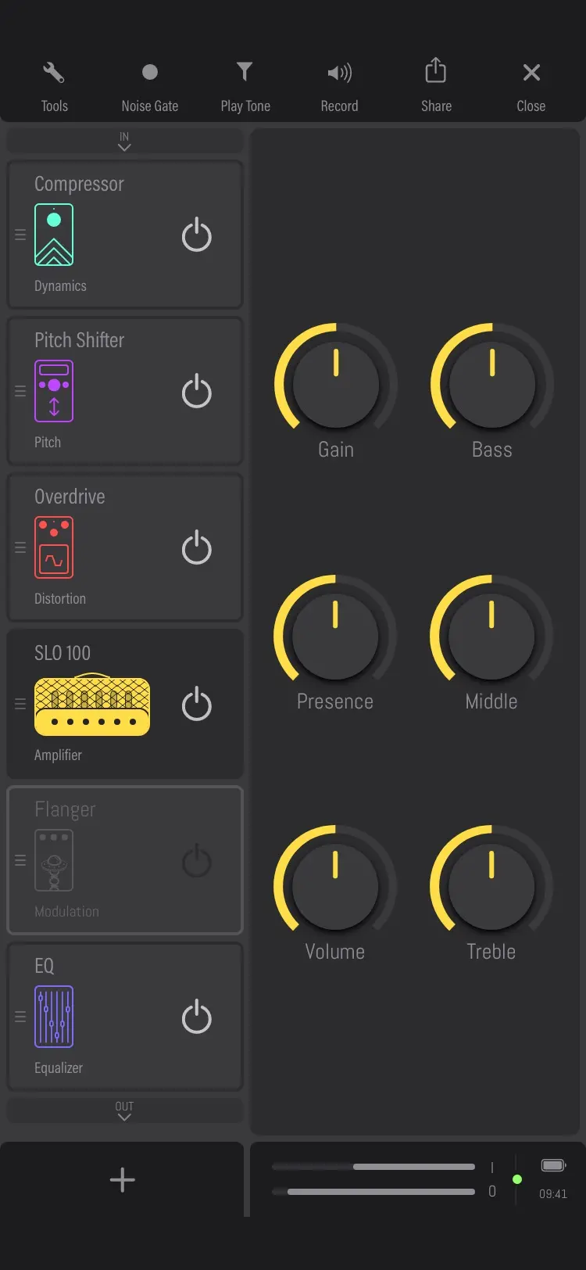Click the Middle knob
This screenshot has height=1270, width=586.
[x=491, y=636]
